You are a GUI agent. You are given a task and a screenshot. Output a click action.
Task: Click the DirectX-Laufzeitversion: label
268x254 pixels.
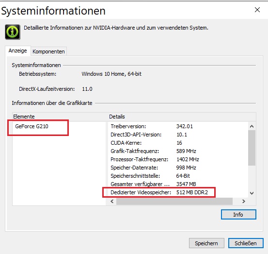click(x=47, y=89)
